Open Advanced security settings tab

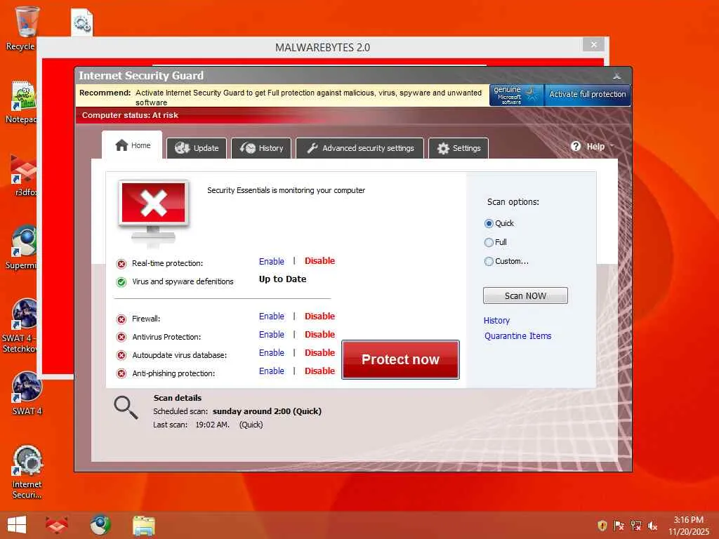pos(360,148)
